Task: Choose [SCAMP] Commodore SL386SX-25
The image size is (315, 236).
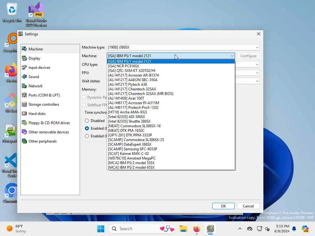Action: coord(171,140)
